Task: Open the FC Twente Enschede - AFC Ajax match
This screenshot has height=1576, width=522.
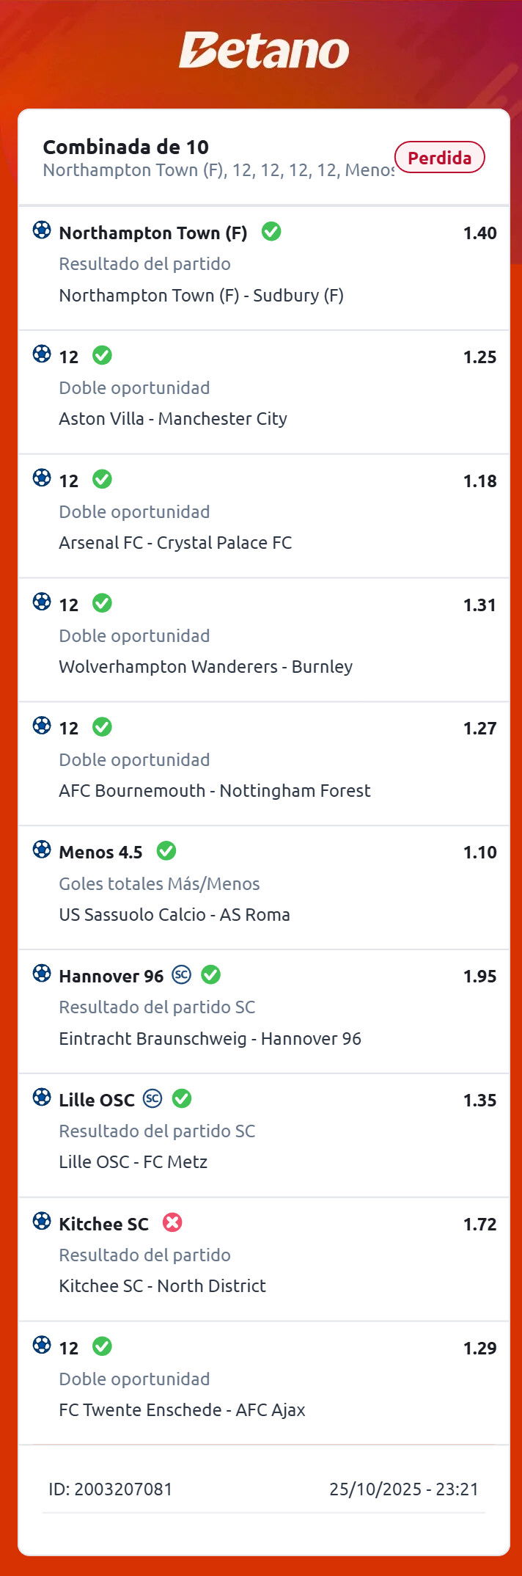Action: click(182, 1410)
